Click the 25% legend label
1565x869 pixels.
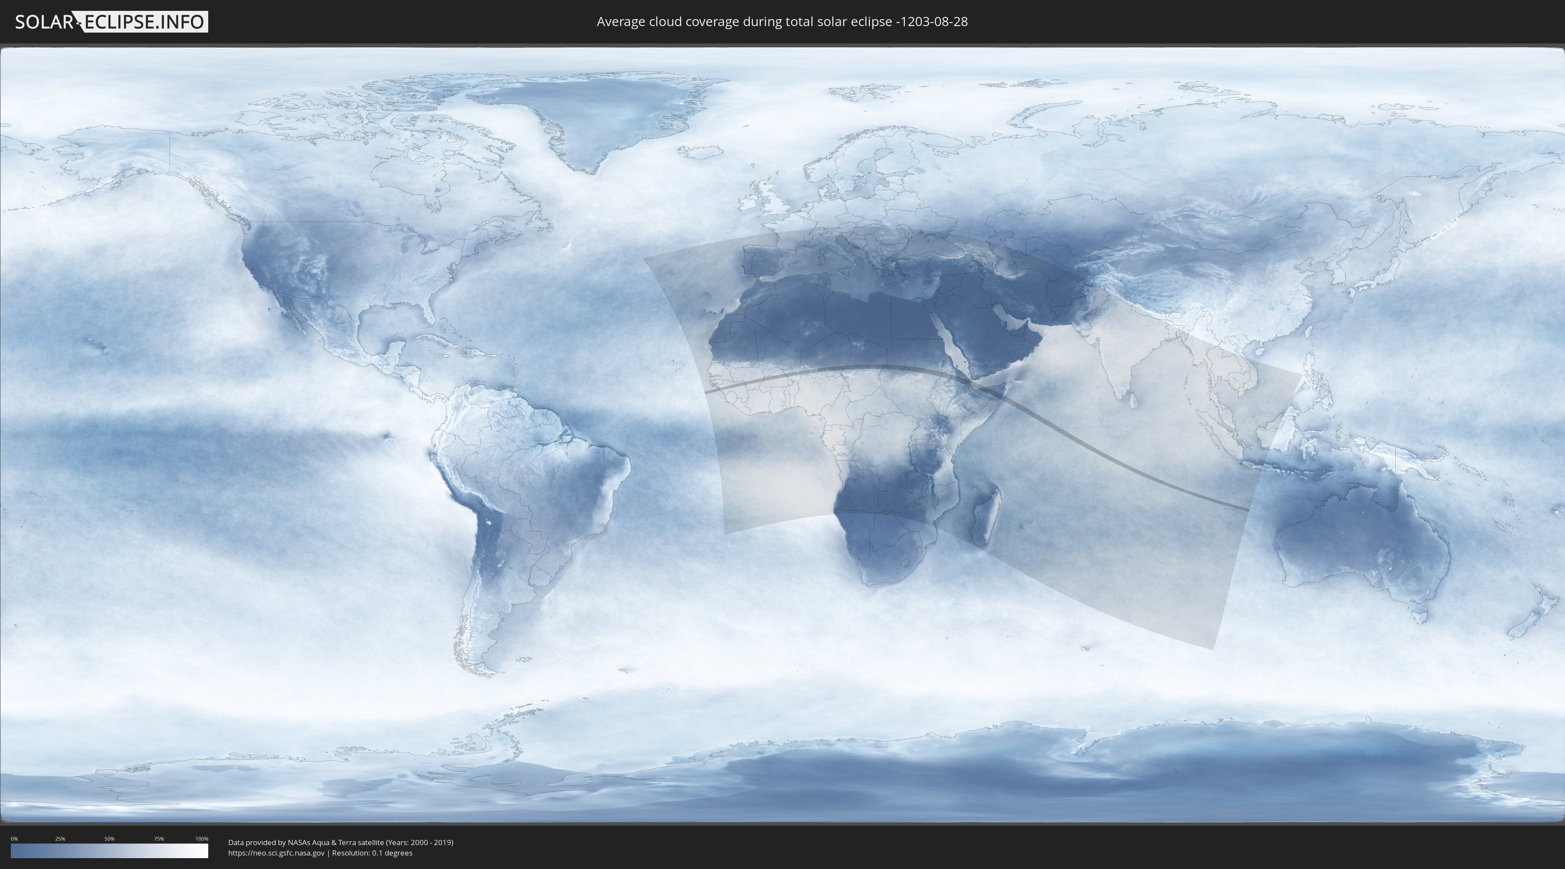[60, 839]
